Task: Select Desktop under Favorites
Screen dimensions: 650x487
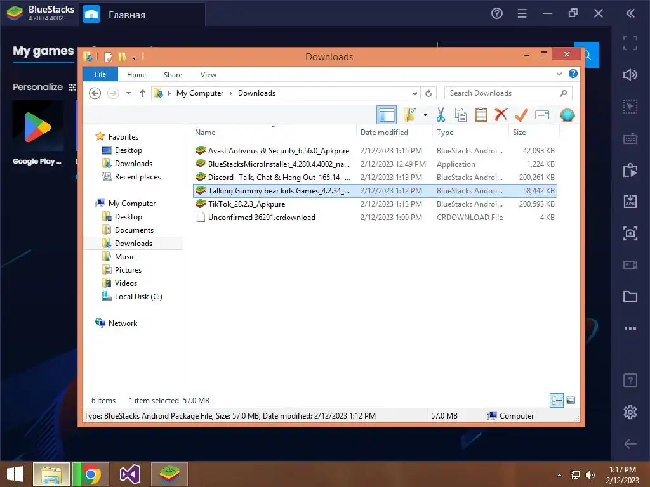Action: click(x=128, y=150)
